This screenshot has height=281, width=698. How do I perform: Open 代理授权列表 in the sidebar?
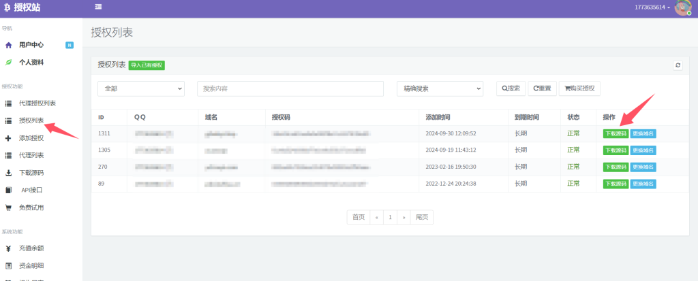pyautogui.click(x=37, y=103)
